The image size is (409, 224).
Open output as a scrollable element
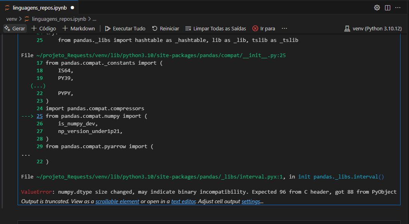coord(117,202)
